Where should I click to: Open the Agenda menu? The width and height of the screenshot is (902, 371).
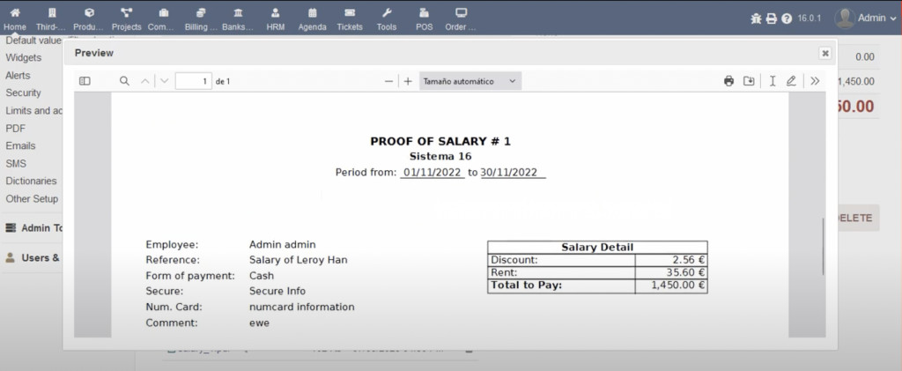(313, 19)
